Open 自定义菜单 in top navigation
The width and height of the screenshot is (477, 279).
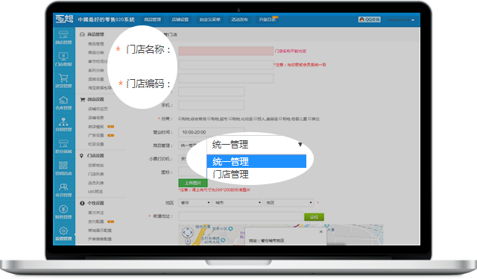pos(210,19)
